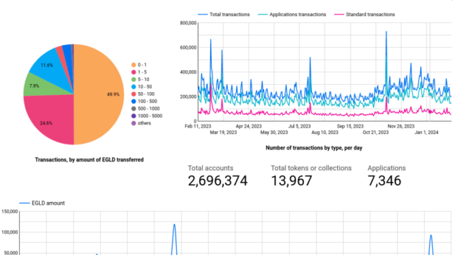This screenshot has height=255, width=461.
Task: Click the Aug 10, 2023 axis label
Action: pyautogui.click(x=325, y=132)
